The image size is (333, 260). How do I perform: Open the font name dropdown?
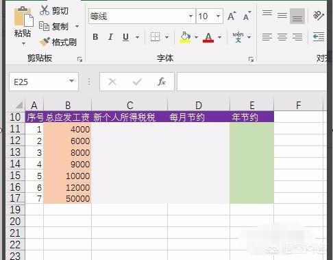(x=190, y=16)
